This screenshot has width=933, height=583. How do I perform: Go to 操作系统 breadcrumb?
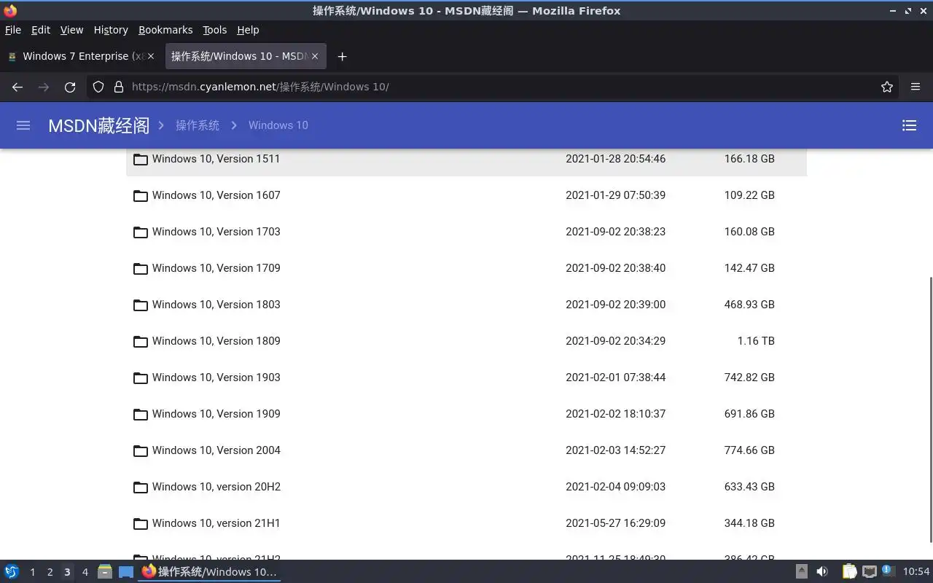198,125
